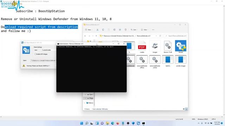Image resolution: width=225 pixels, height=126 pixels.
Task: Expand the recent locations chevron in Explorer
Action: [93, 36]
